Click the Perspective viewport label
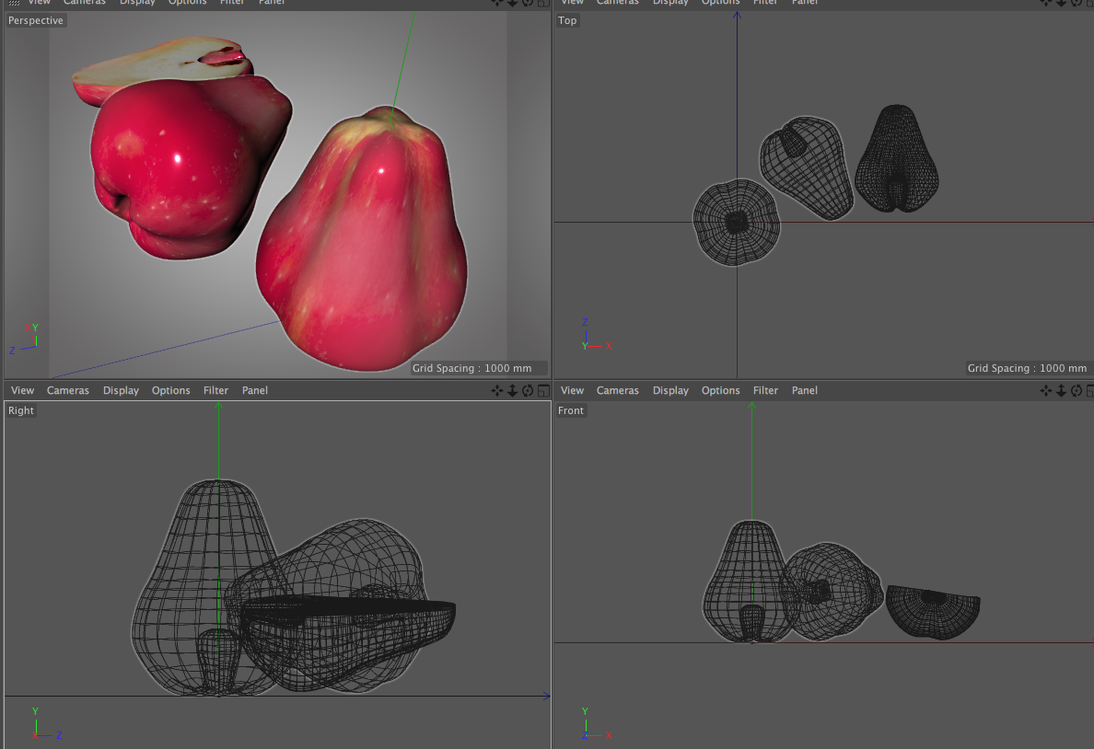 pyautogui.click(x=36, y=20)
